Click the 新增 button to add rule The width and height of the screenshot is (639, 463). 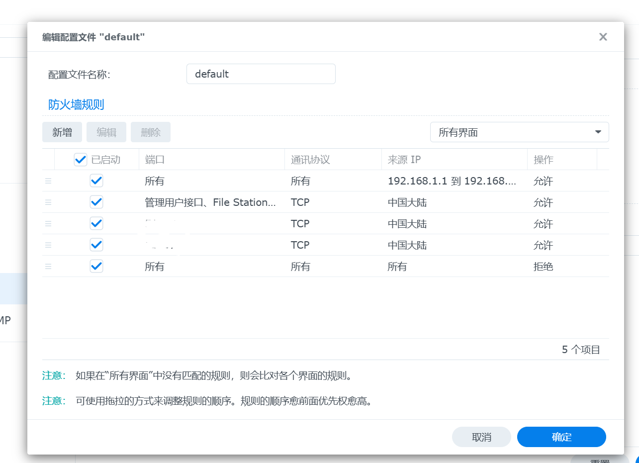pos(62,132)
